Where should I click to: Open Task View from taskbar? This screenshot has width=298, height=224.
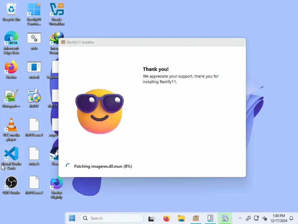(152, 218)
